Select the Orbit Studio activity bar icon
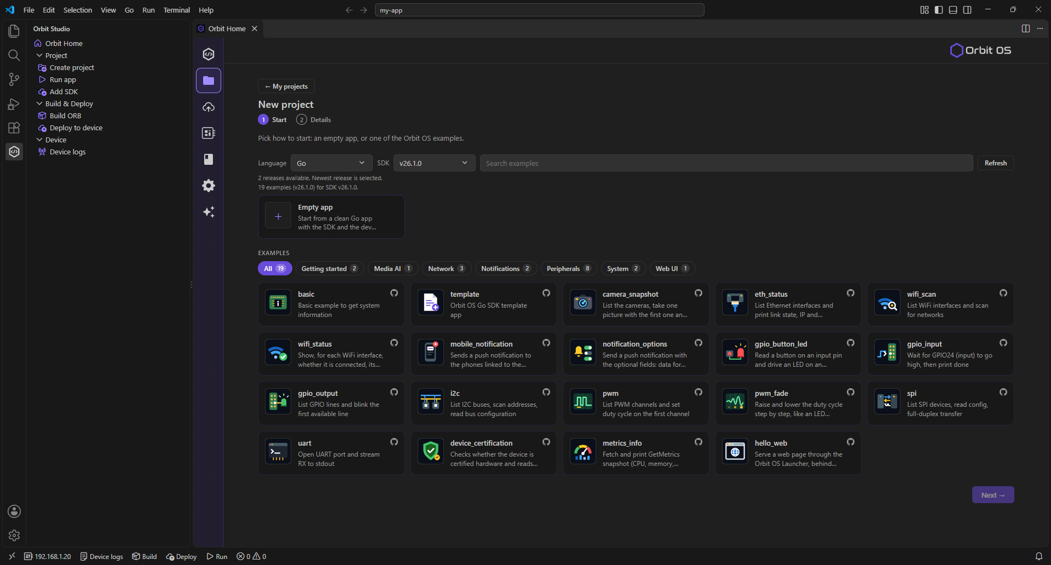1051x565 pixels. (14, 152)
